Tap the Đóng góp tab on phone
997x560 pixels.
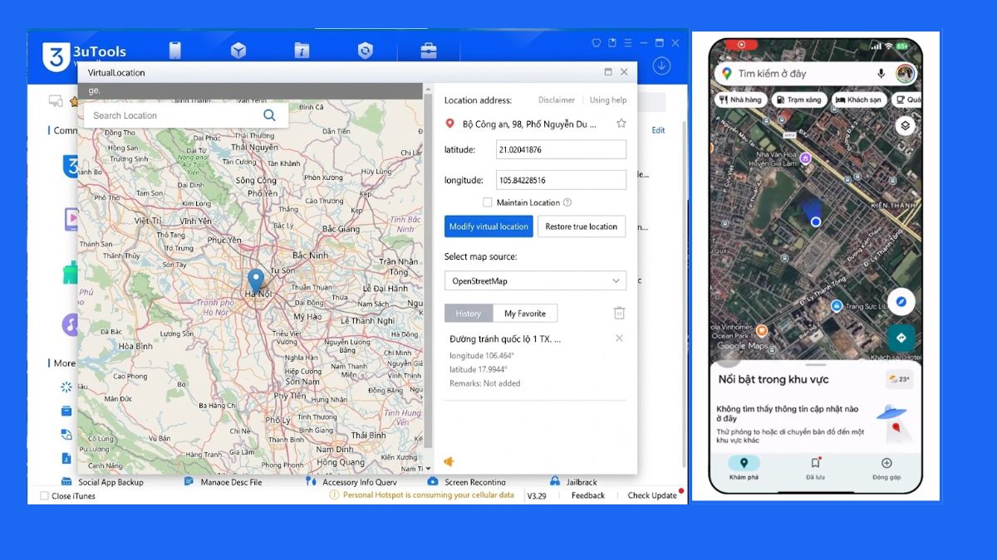coord(886,469)
